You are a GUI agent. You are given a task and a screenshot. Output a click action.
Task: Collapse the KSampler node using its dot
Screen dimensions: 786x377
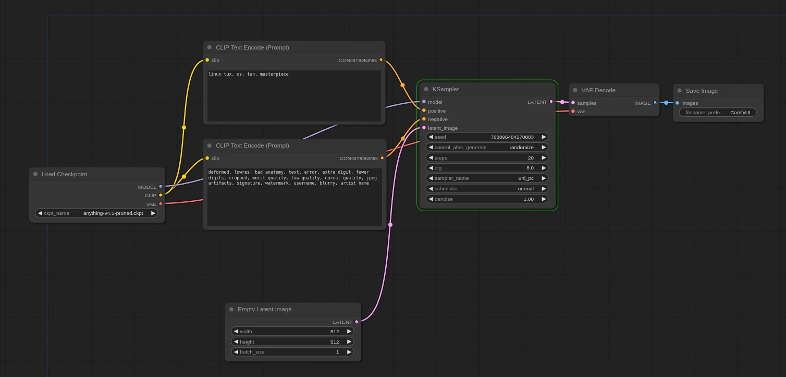pyautogui.click(x=426, y=89)
